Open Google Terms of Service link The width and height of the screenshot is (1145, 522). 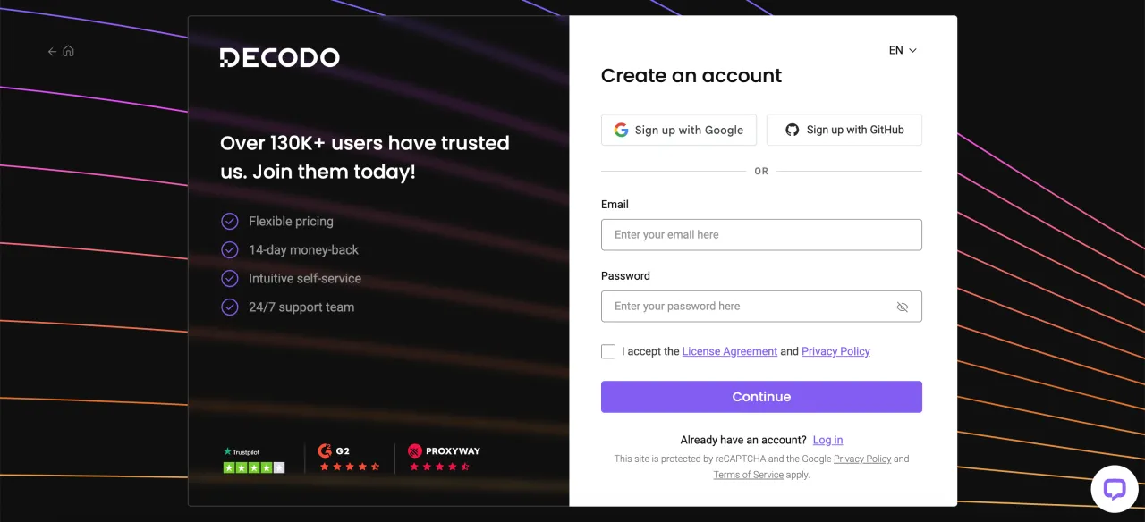pyautogui.click(x=748, y=475)
